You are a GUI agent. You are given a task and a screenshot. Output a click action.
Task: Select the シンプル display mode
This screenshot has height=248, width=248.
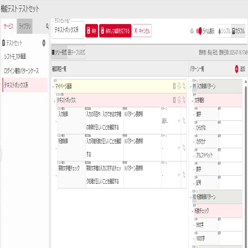tap(224, 31)
